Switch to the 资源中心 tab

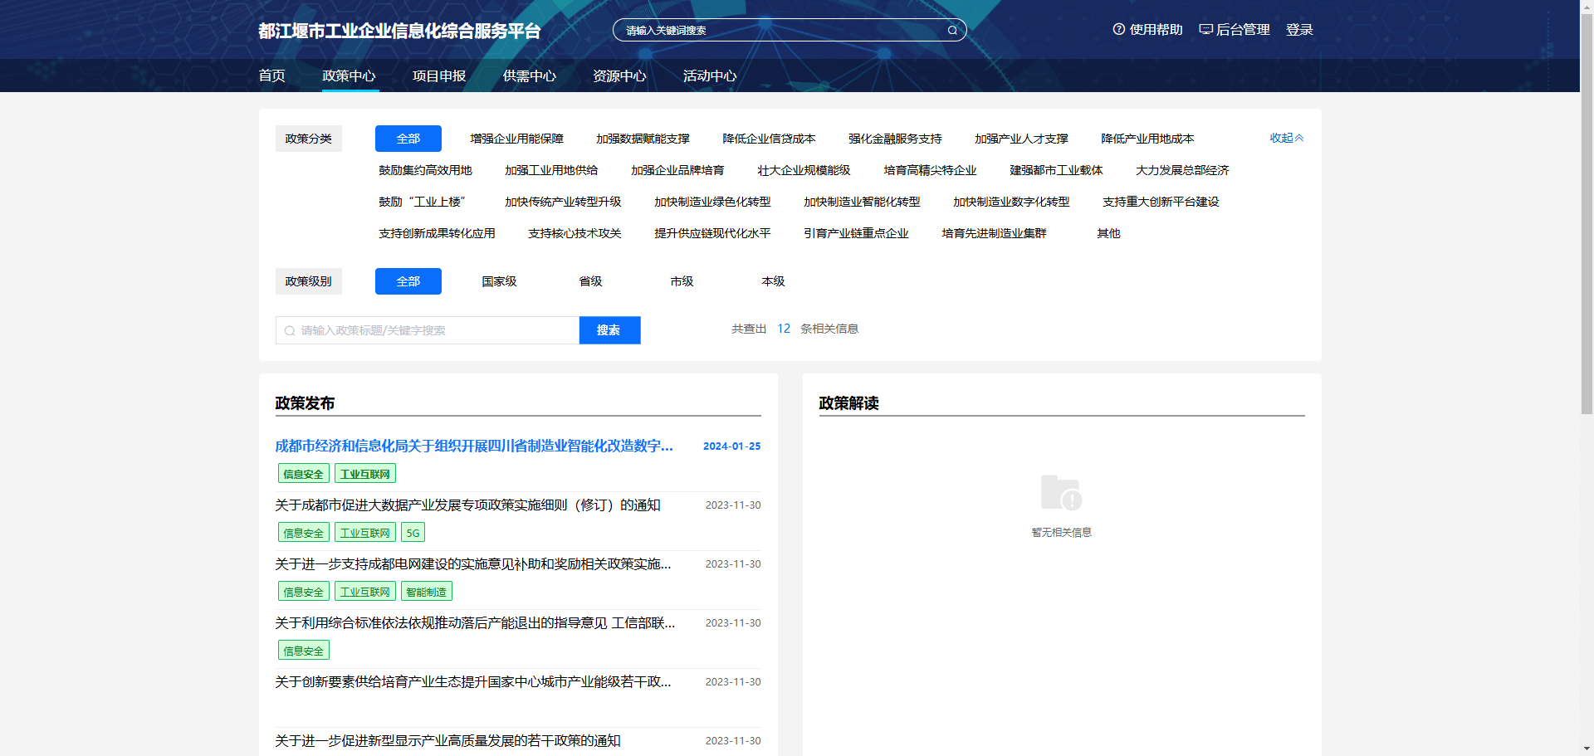tap(619, 76)
